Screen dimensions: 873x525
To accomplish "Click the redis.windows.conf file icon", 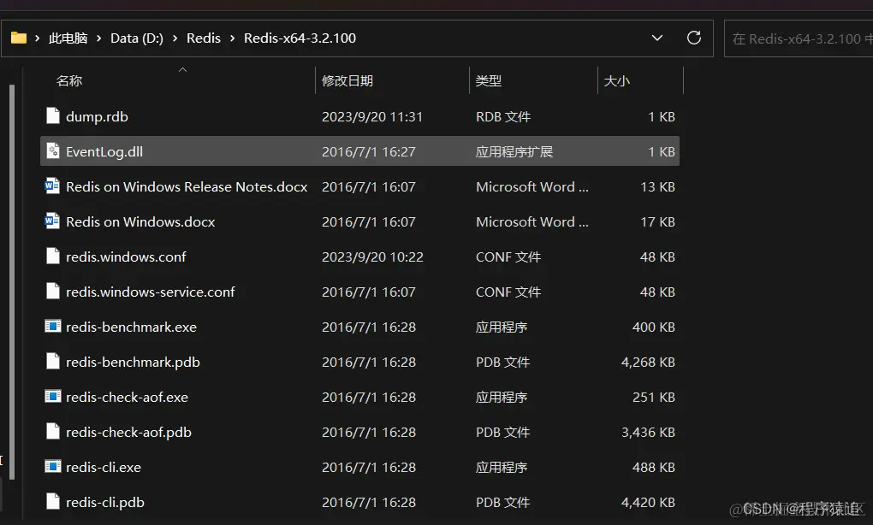I will point(53,257).
